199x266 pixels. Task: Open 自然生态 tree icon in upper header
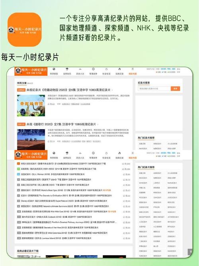point(67,69)
